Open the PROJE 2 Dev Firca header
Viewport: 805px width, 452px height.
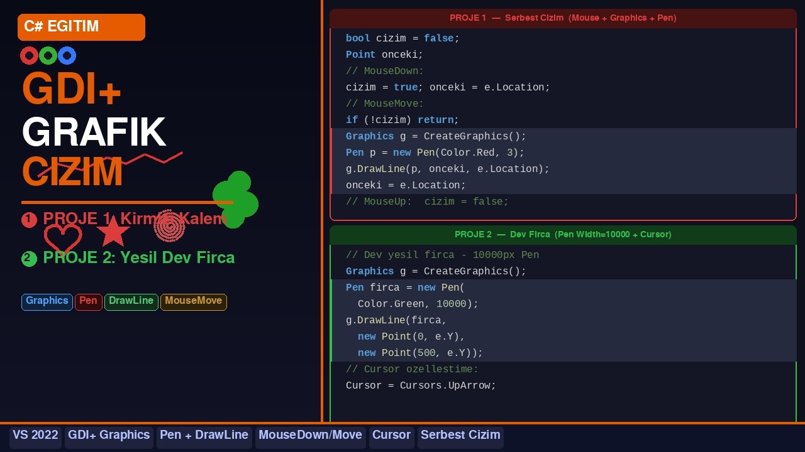(563, 235)
